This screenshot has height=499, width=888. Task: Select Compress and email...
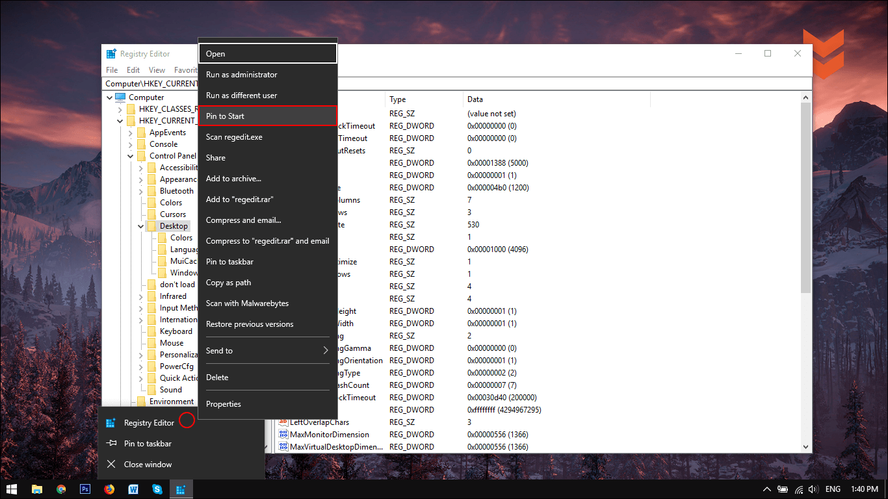point(268,220)
